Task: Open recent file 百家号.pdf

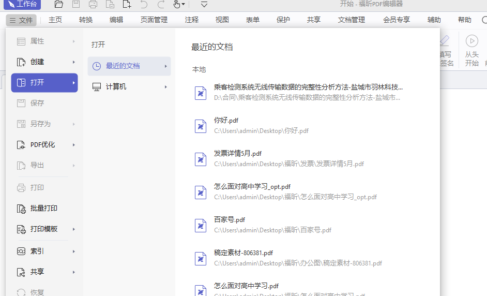Action: (230, 220)
